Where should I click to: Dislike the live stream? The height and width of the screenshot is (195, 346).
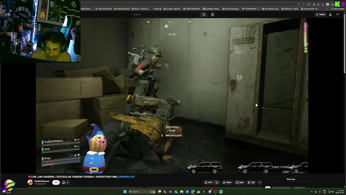pyautogui.click(x=217, y=182)
